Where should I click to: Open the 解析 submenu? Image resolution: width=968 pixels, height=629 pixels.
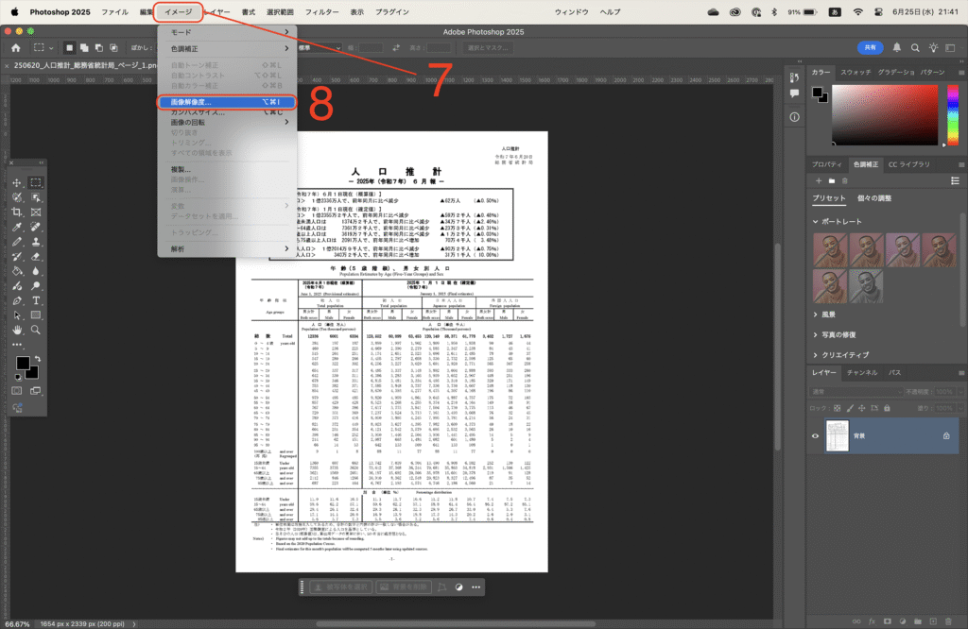pyautogui.click(x=227, y=249)
